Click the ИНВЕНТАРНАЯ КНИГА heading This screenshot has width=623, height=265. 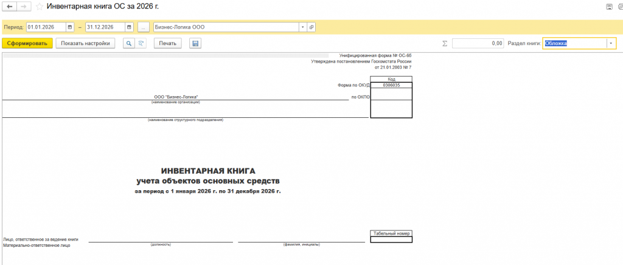(208, 171)
